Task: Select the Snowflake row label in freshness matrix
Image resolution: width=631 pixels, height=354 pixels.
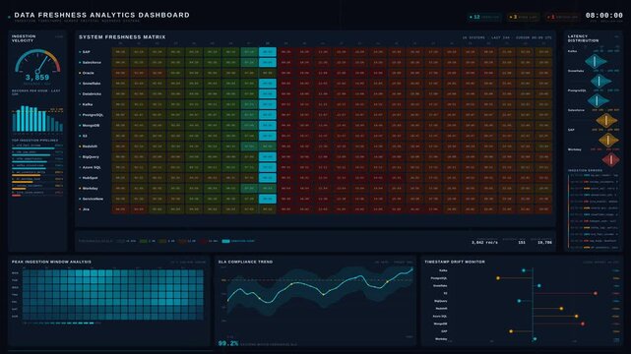Action: pyautogui.click(x=92, y=84)
